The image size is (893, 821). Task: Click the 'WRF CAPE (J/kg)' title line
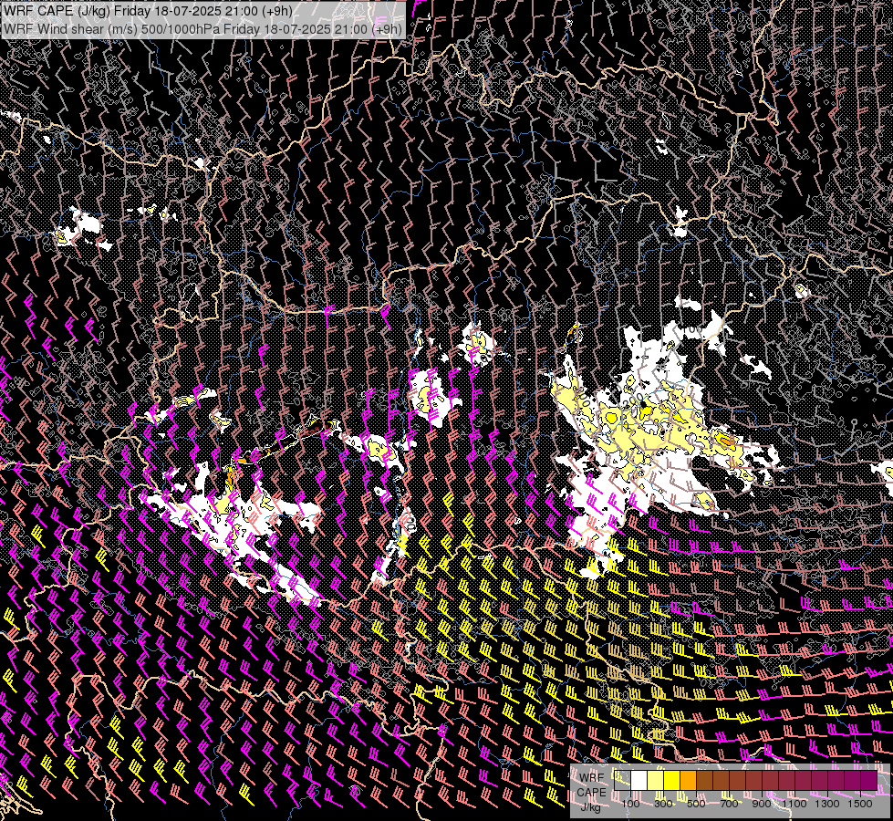pos(148,11)
